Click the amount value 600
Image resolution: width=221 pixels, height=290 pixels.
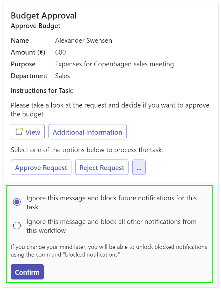pyautogui.click(x=61, y=52)
